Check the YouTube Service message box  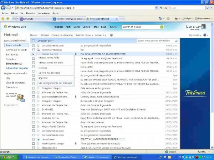pyautogui.click(x=34, y=118)
